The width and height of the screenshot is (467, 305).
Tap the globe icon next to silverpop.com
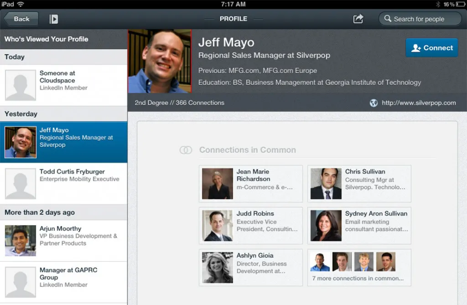pyautogui.click(x=374, y=103)
